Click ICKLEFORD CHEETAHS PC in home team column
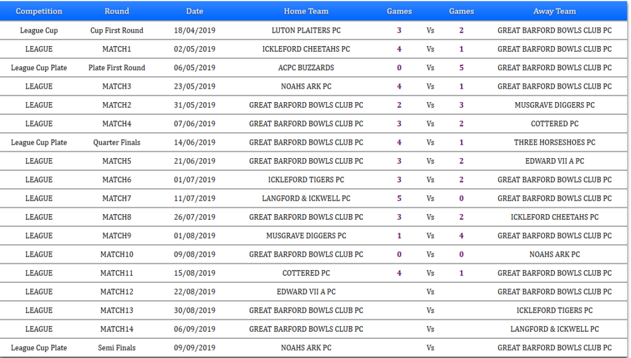This screenshot has height=358, width=631. pos(306,49)
